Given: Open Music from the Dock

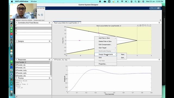Looking at the screenshot, I should point(11,34).
